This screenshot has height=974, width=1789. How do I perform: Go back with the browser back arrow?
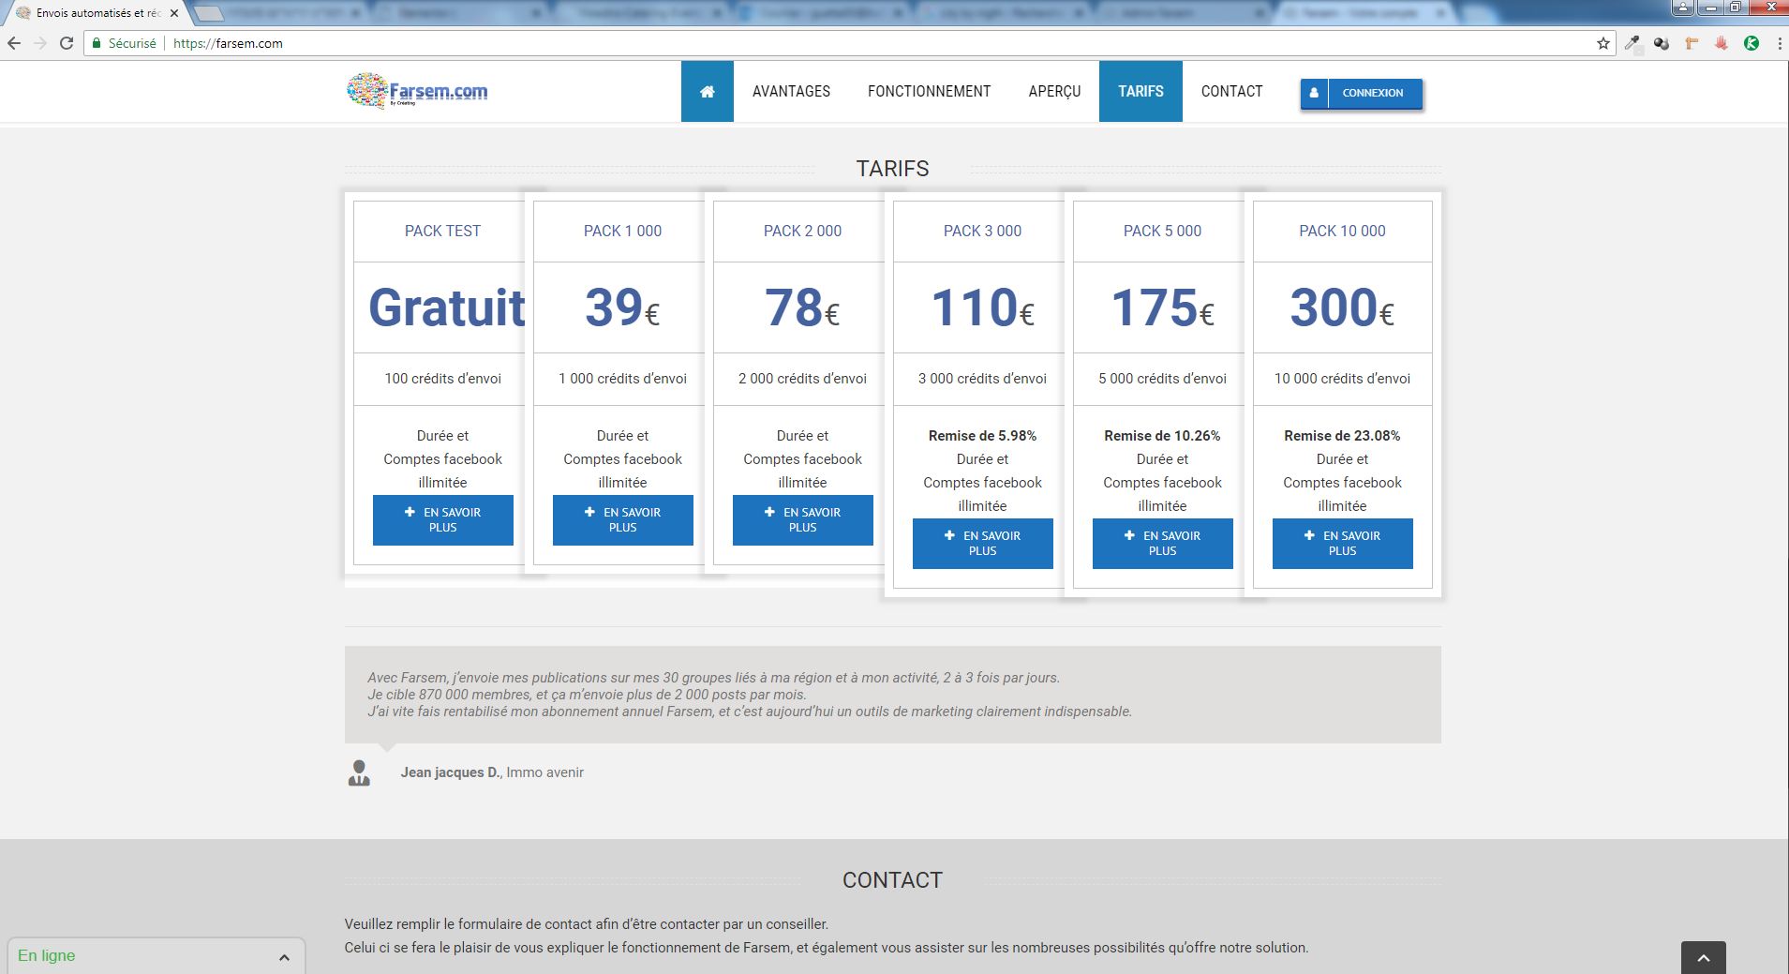click(x=14, y=43)
